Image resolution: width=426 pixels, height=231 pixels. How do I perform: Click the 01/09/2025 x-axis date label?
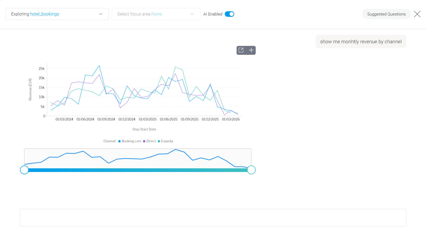(x=190, y=119)
